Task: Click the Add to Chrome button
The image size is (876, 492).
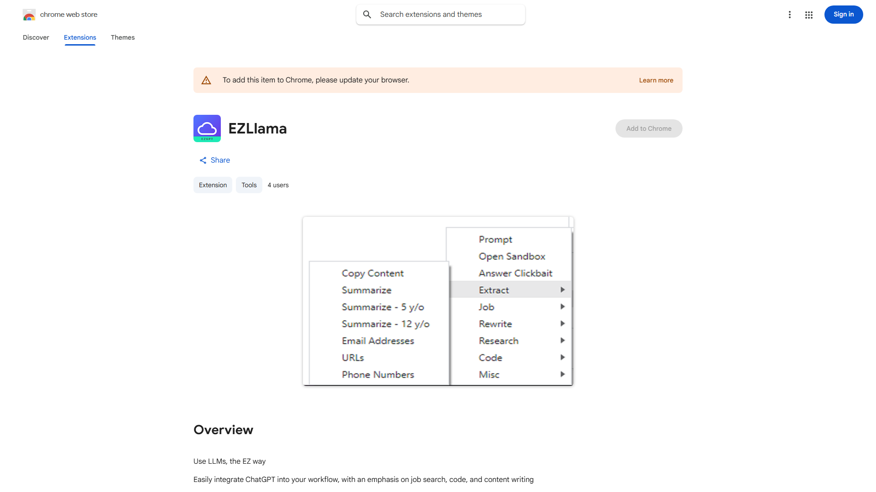Action: [648, 128]
